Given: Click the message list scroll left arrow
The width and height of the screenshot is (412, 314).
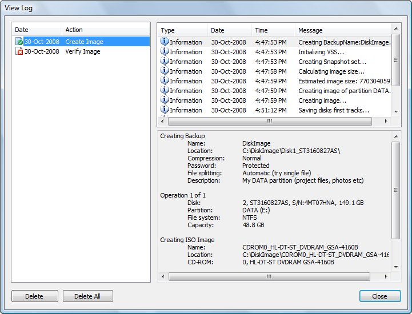Looking at the screenshot, I should pyautogui.click(x=162, y=121).
